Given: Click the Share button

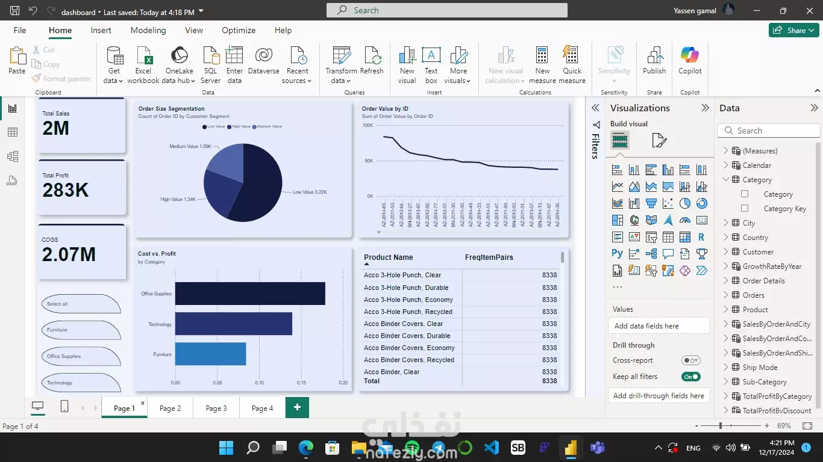Looking at the screenshot, I should click(x=793, y=30).
